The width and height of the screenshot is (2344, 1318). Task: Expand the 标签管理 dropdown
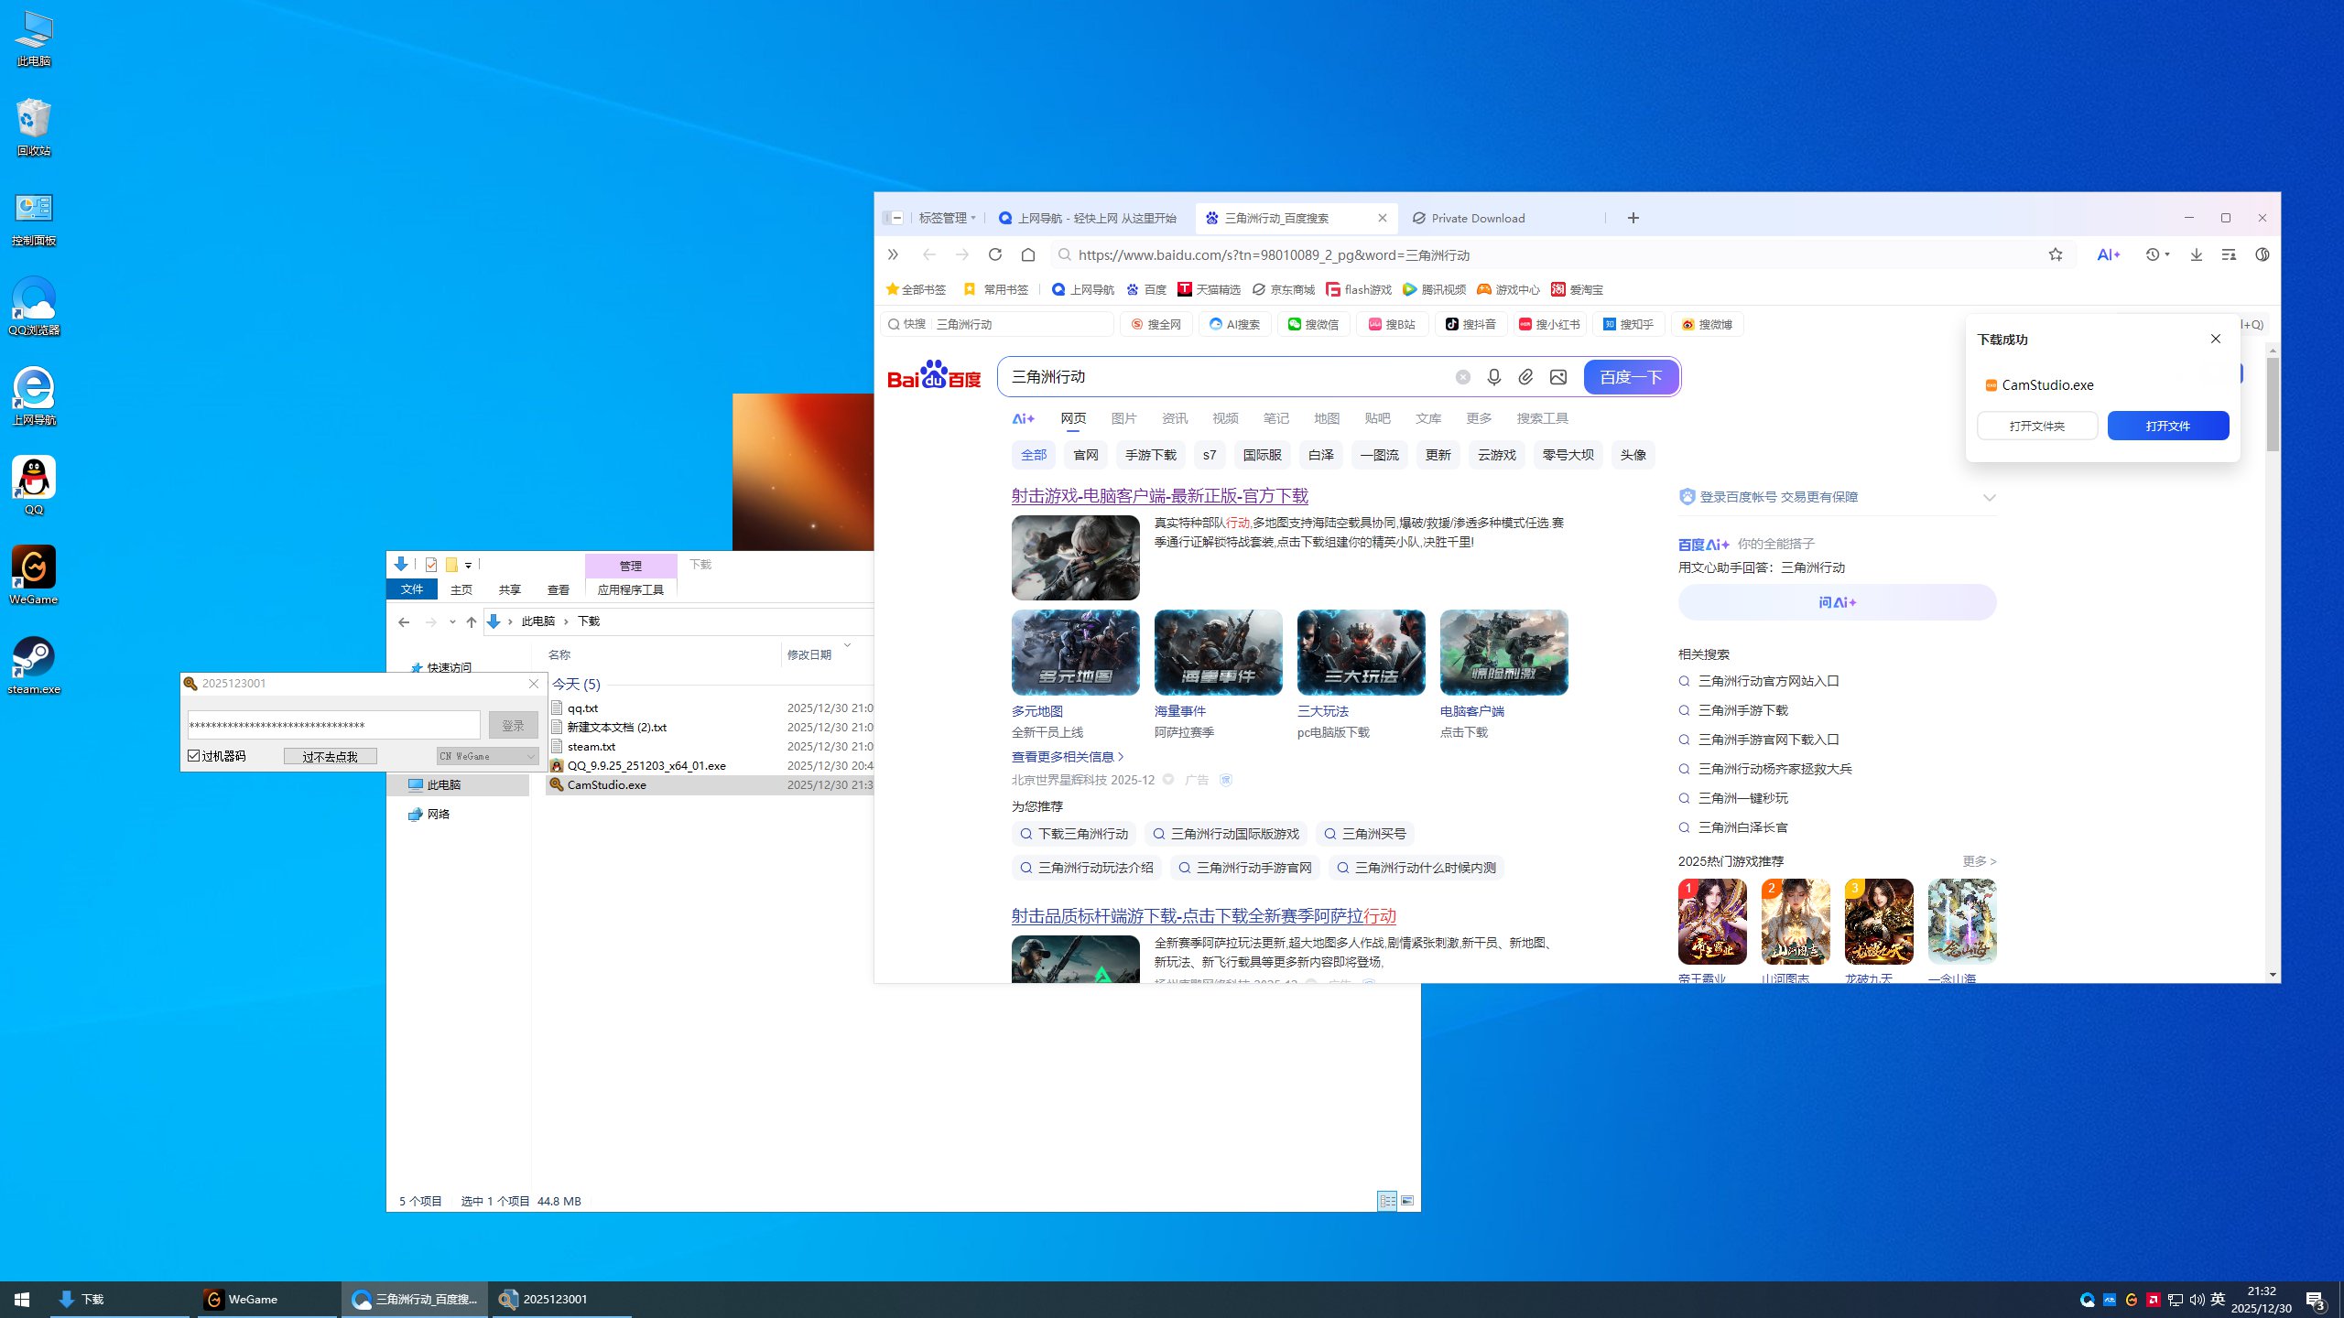[x=948, y=218]
